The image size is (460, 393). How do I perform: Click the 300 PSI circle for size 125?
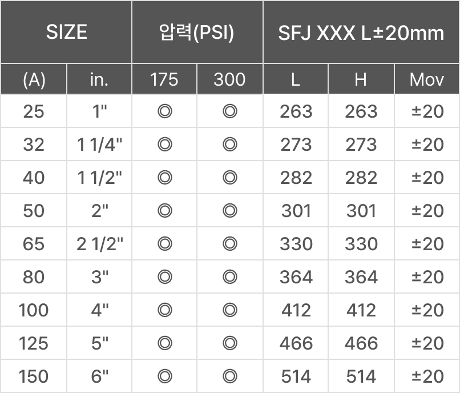coord(229,343)
